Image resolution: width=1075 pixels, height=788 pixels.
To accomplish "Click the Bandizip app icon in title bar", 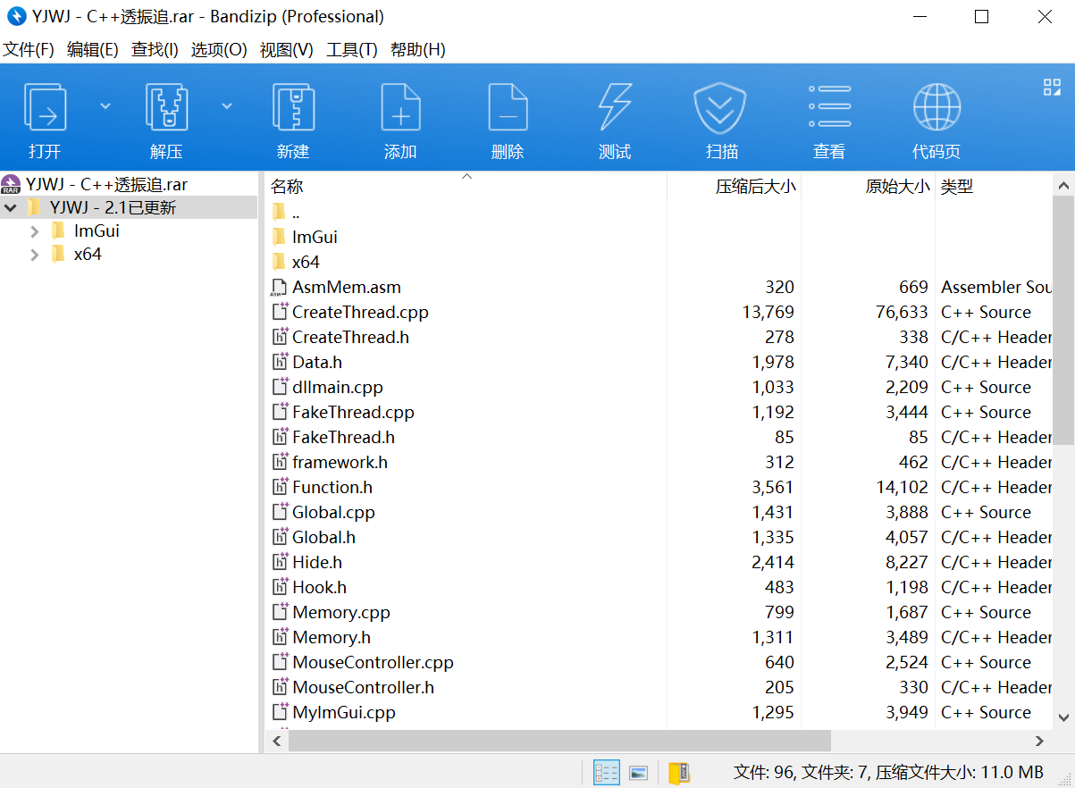I will point(16,16).
